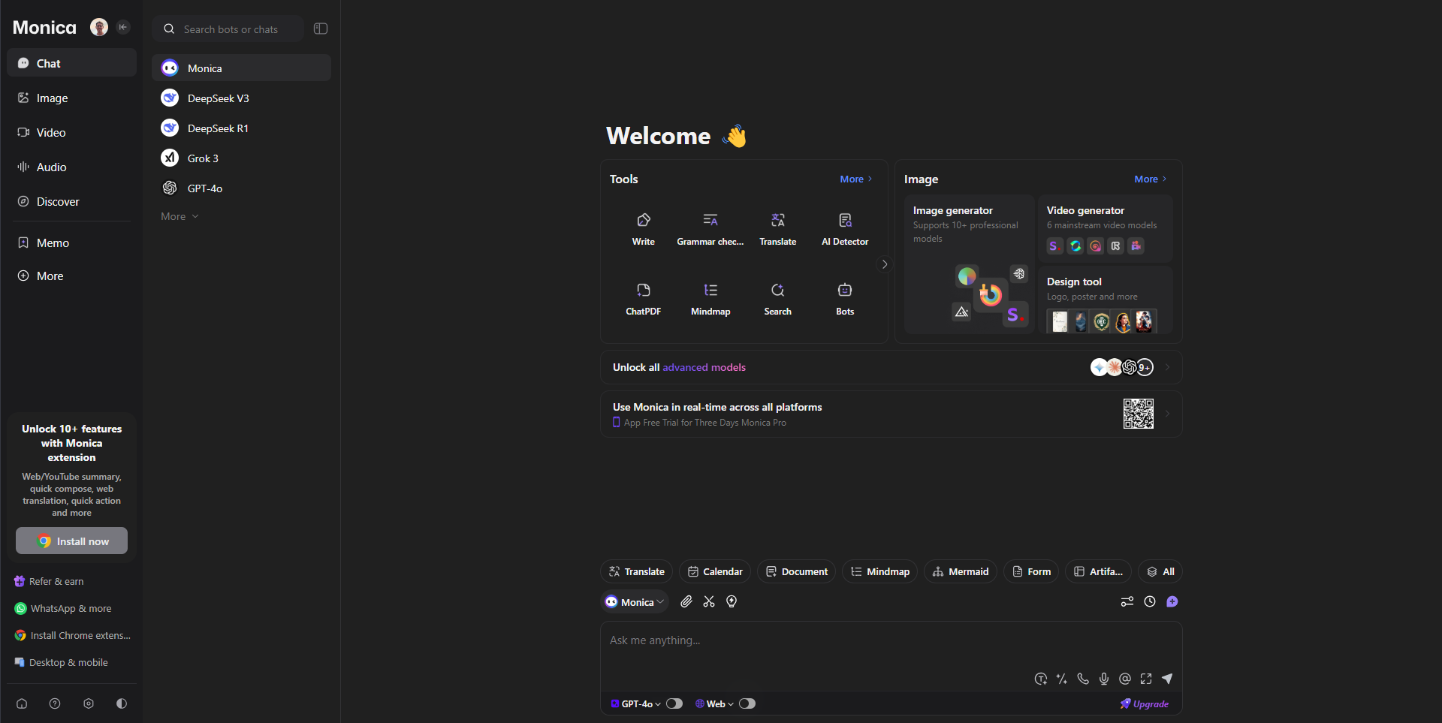
Task: Toggle the GPT-4o switch
Action: coord(674,703)
